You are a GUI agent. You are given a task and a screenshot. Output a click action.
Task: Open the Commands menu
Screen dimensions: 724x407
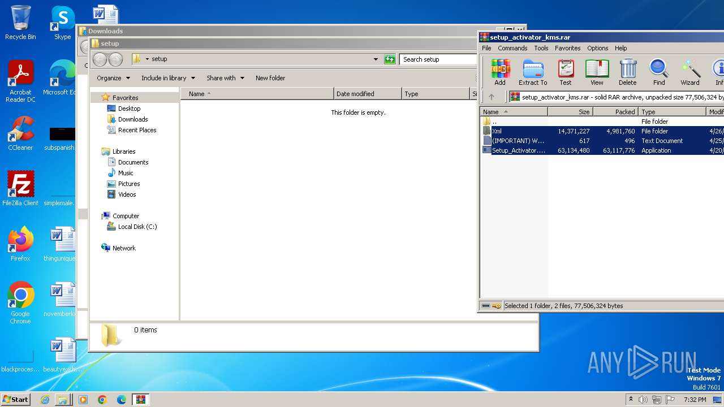pyautogui.click(x=512, y=48)
